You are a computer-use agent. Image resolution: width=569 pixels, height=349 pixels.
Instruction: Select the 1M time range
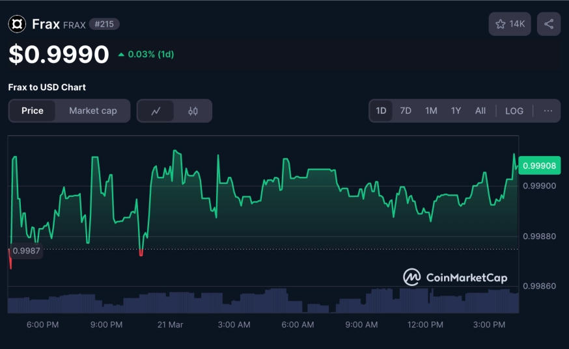pos(431,110)
